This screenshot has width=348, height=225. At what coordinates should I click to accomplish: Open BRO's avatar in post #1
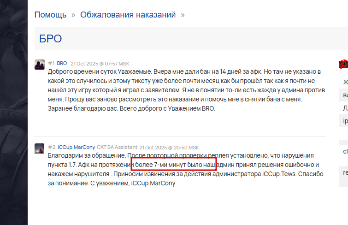coord(40,65)
